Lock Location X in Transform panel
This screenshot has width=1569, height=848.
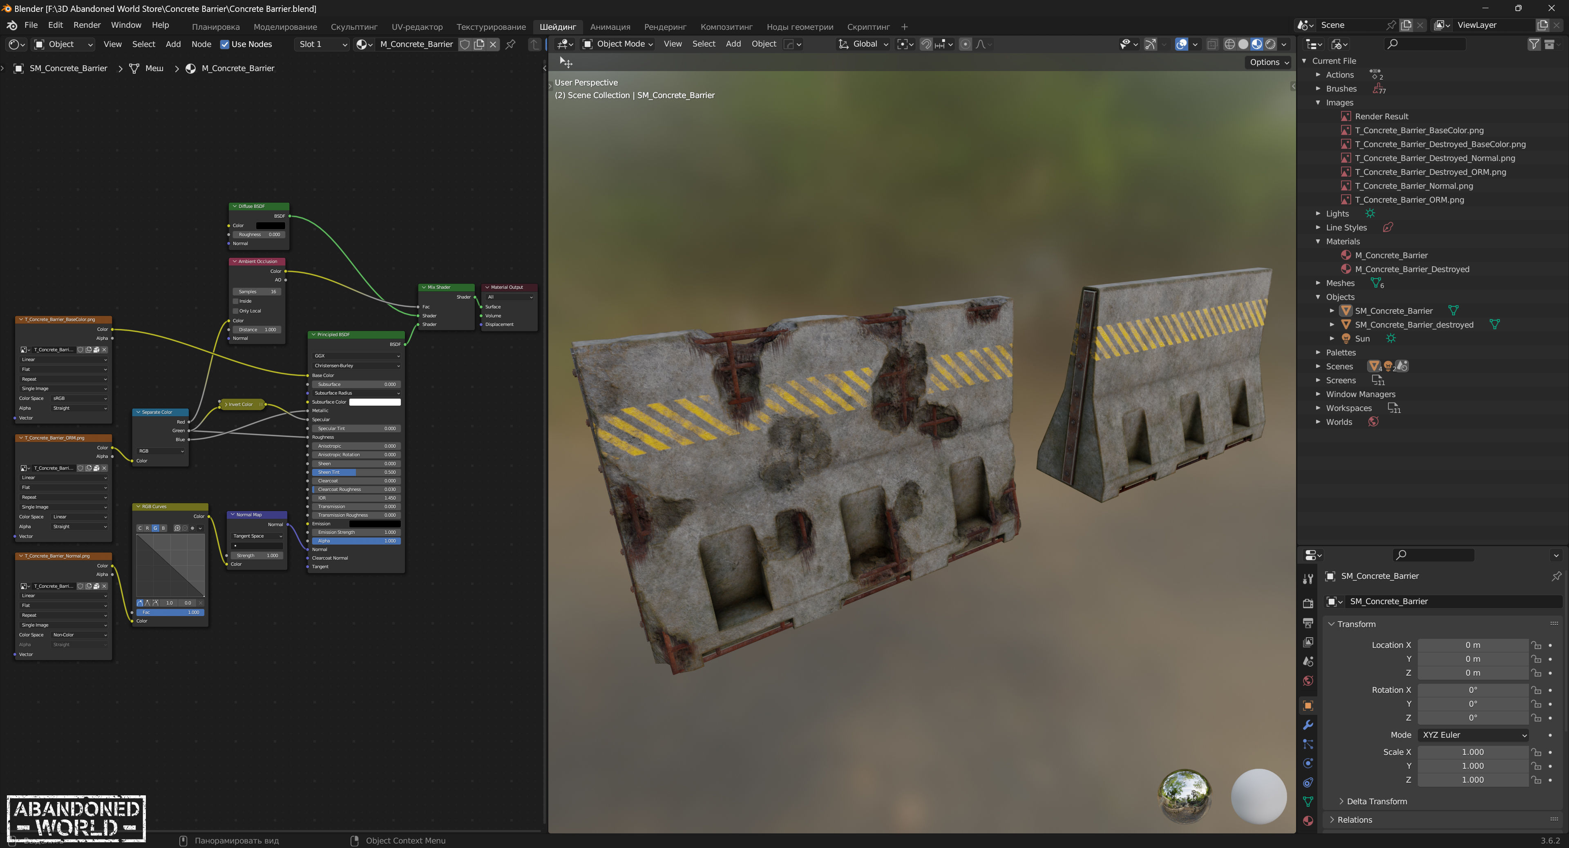click(x=1537, y=646)
